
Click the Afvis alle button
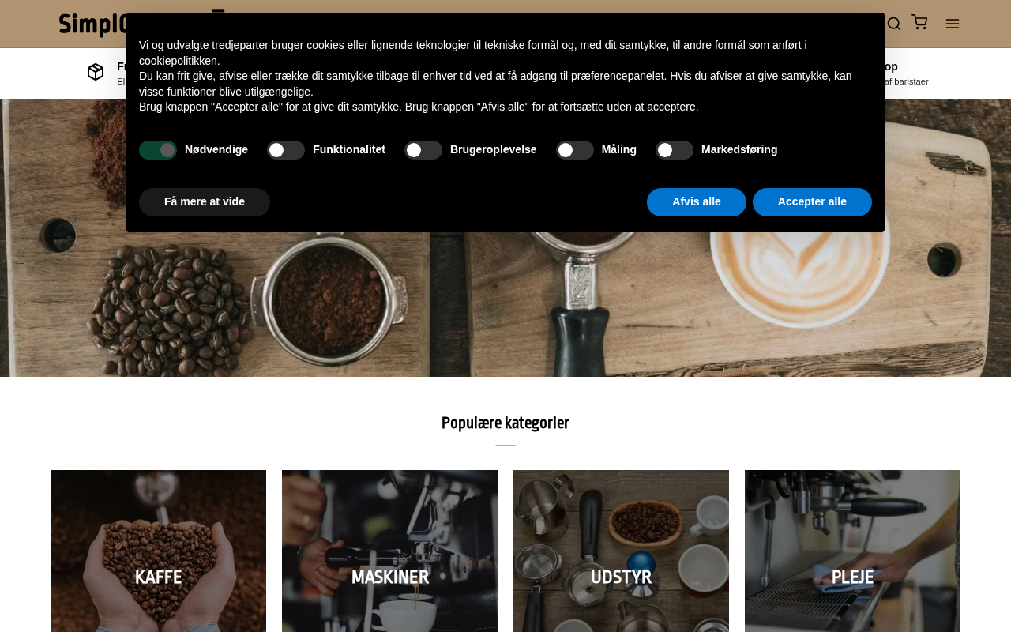(x=697, y=202)
